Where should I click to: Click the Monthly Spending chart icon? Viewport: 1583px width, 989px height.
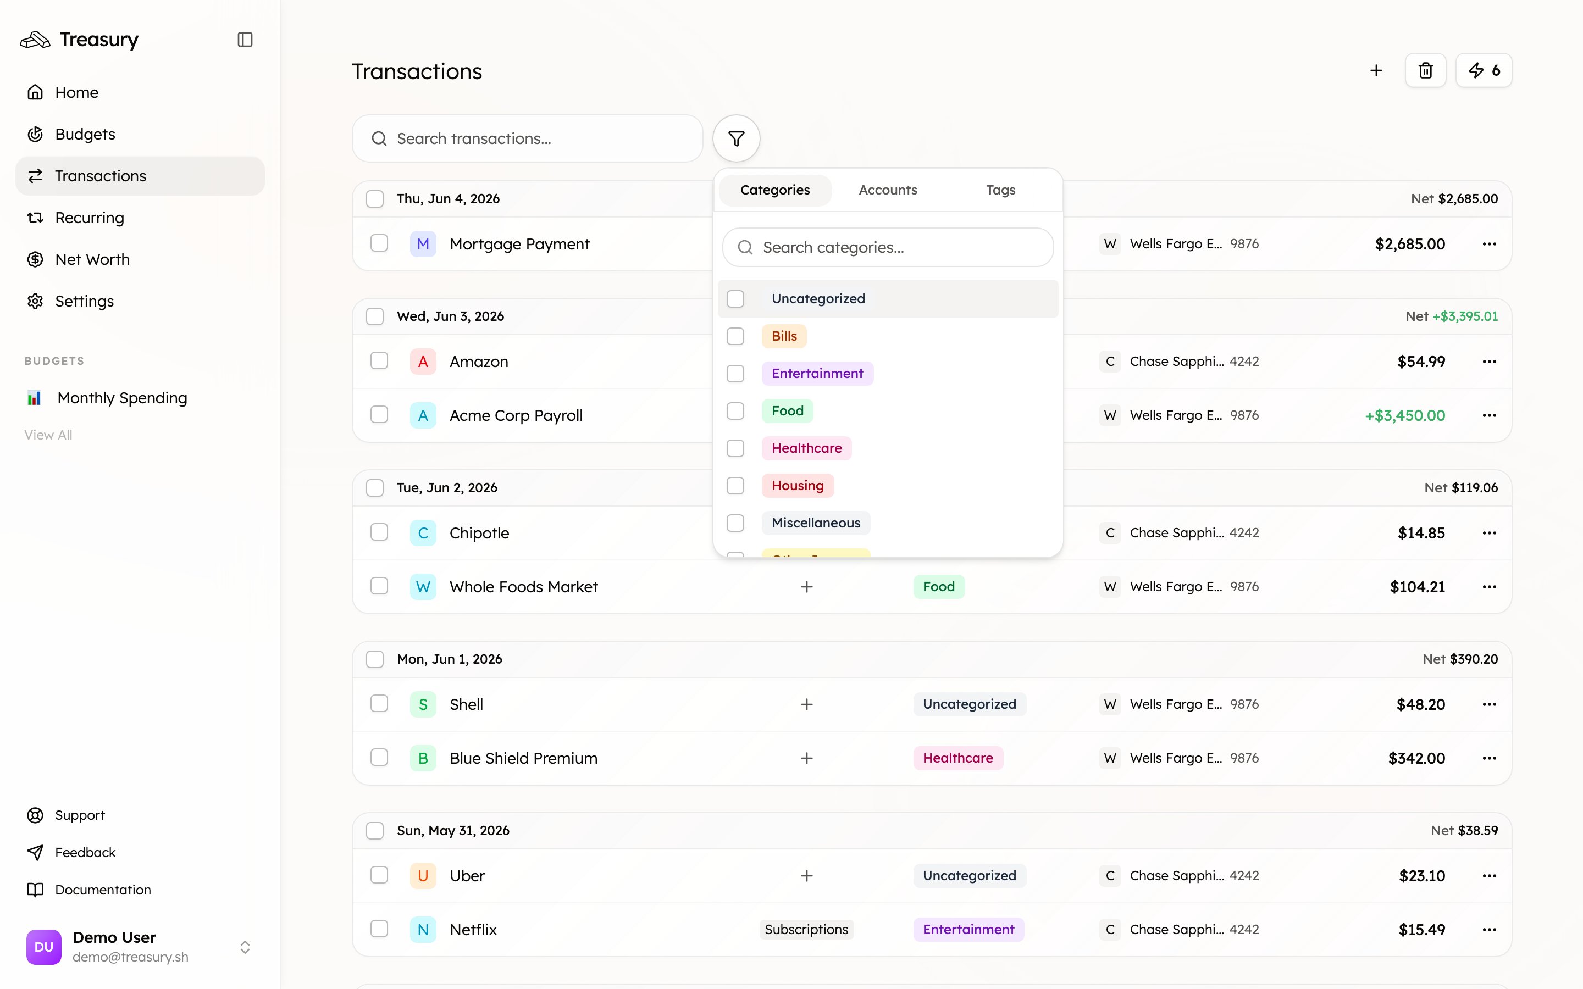pos(34,398)
